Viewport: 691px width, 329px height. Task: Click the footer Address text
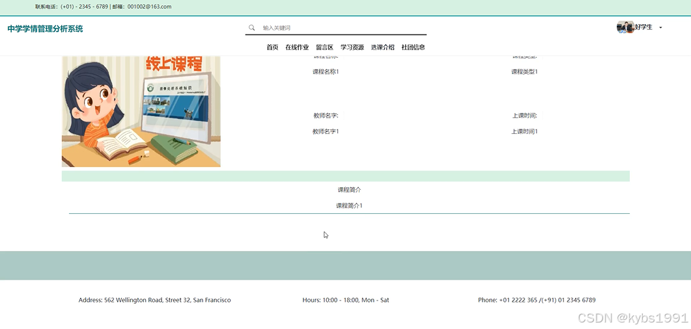155,300
